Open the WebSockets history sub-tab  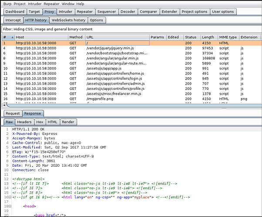click(68, 20)
